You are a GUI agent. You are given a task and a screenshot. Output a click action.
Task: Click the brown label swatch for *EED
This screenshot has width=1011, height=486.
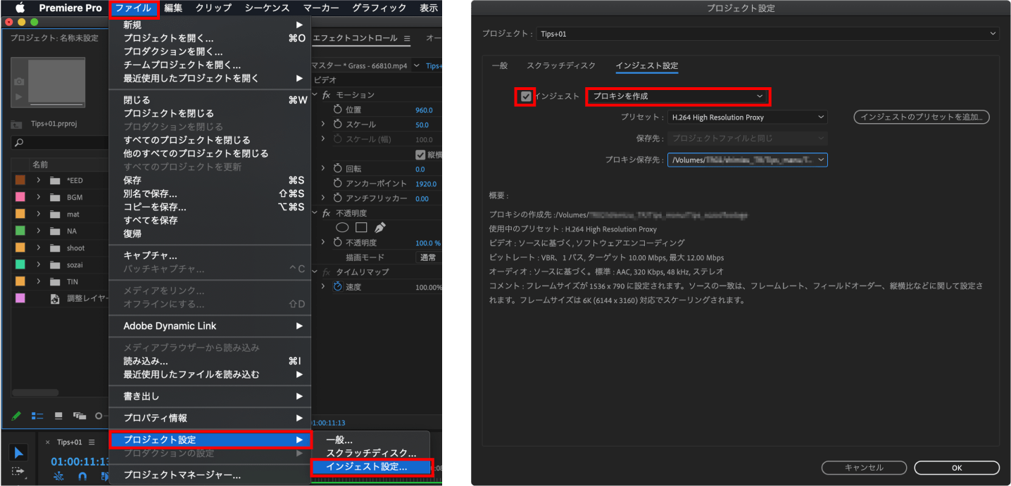click(20, 180)
